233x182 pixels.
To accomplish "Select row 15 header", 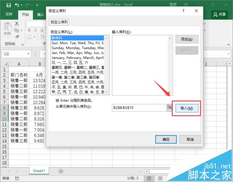I will [x=5, y=147].
